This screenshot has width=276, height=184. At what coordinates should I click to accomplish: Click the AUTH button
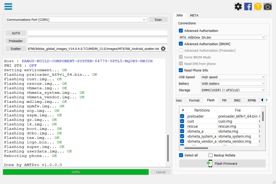pos(16,33)
